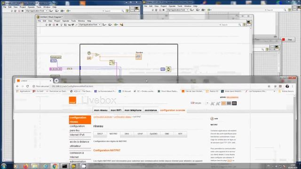Screen dimensions: 301x169
Task: Click Run Continuously in Block Diagram toolbar
Action: pos(50,25)
